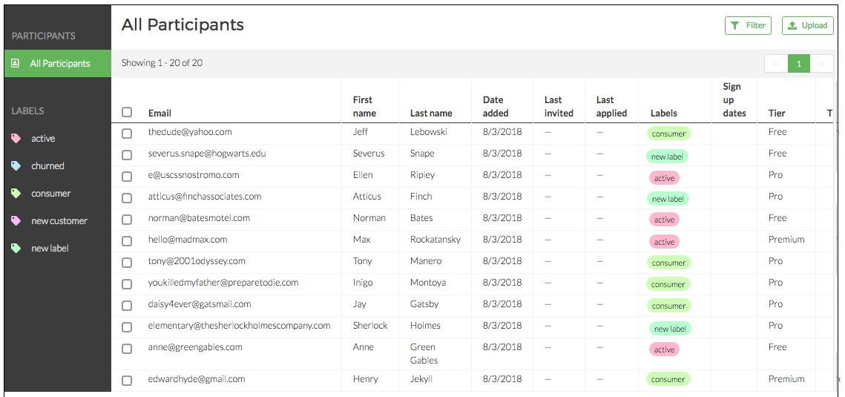Click the Email column header
This screenshot has width=845, height=397.
point(160,114)
